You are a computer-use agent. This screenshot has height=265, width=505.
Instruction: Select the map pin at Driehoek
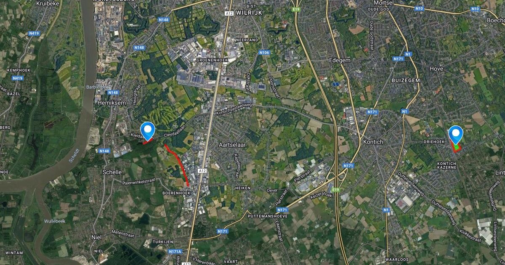point(456,135)
